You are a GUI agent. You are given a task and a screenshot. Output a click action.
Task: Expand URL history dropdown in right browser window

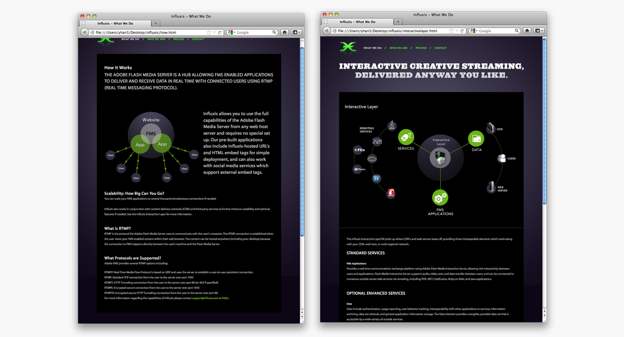pyautogui.click(x=456, y=31)
